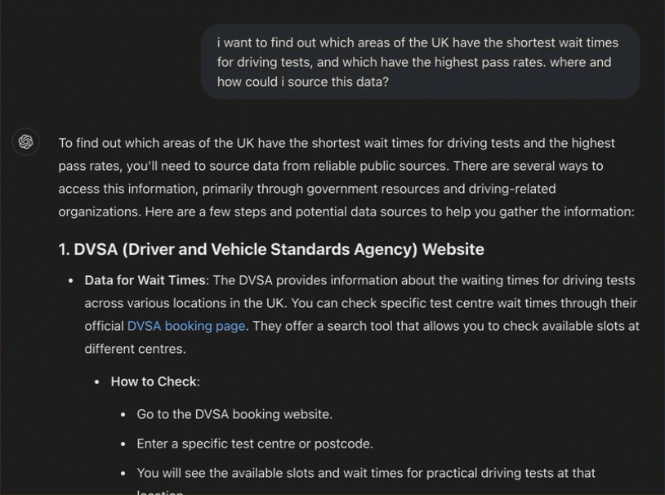665x495 pixels.
Task: Click the bold 'How to Check' label
Action: pos(154,381)
